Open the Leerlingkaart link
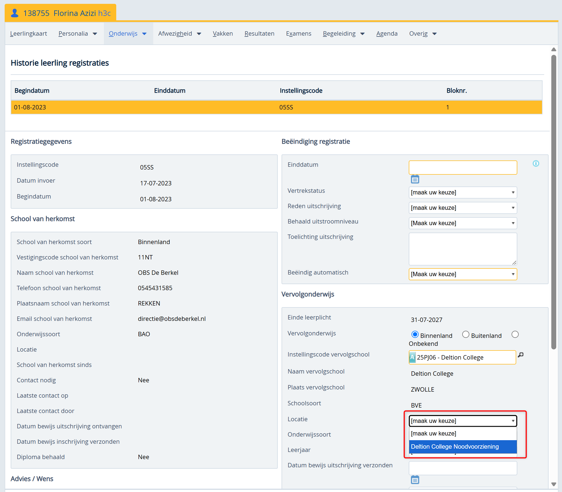The height and width of the screenshot is (492, 562). coord(29,33)
